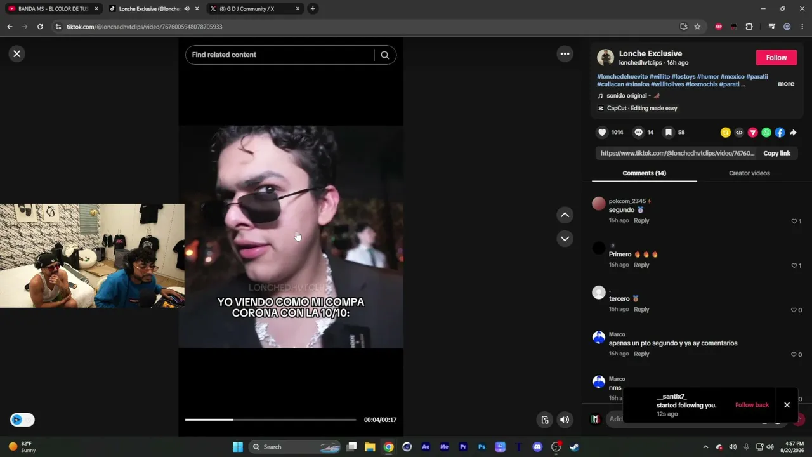The image size is (812, 457).
Task: Open Photoshop from the taskbar
Action: point(481,447)
